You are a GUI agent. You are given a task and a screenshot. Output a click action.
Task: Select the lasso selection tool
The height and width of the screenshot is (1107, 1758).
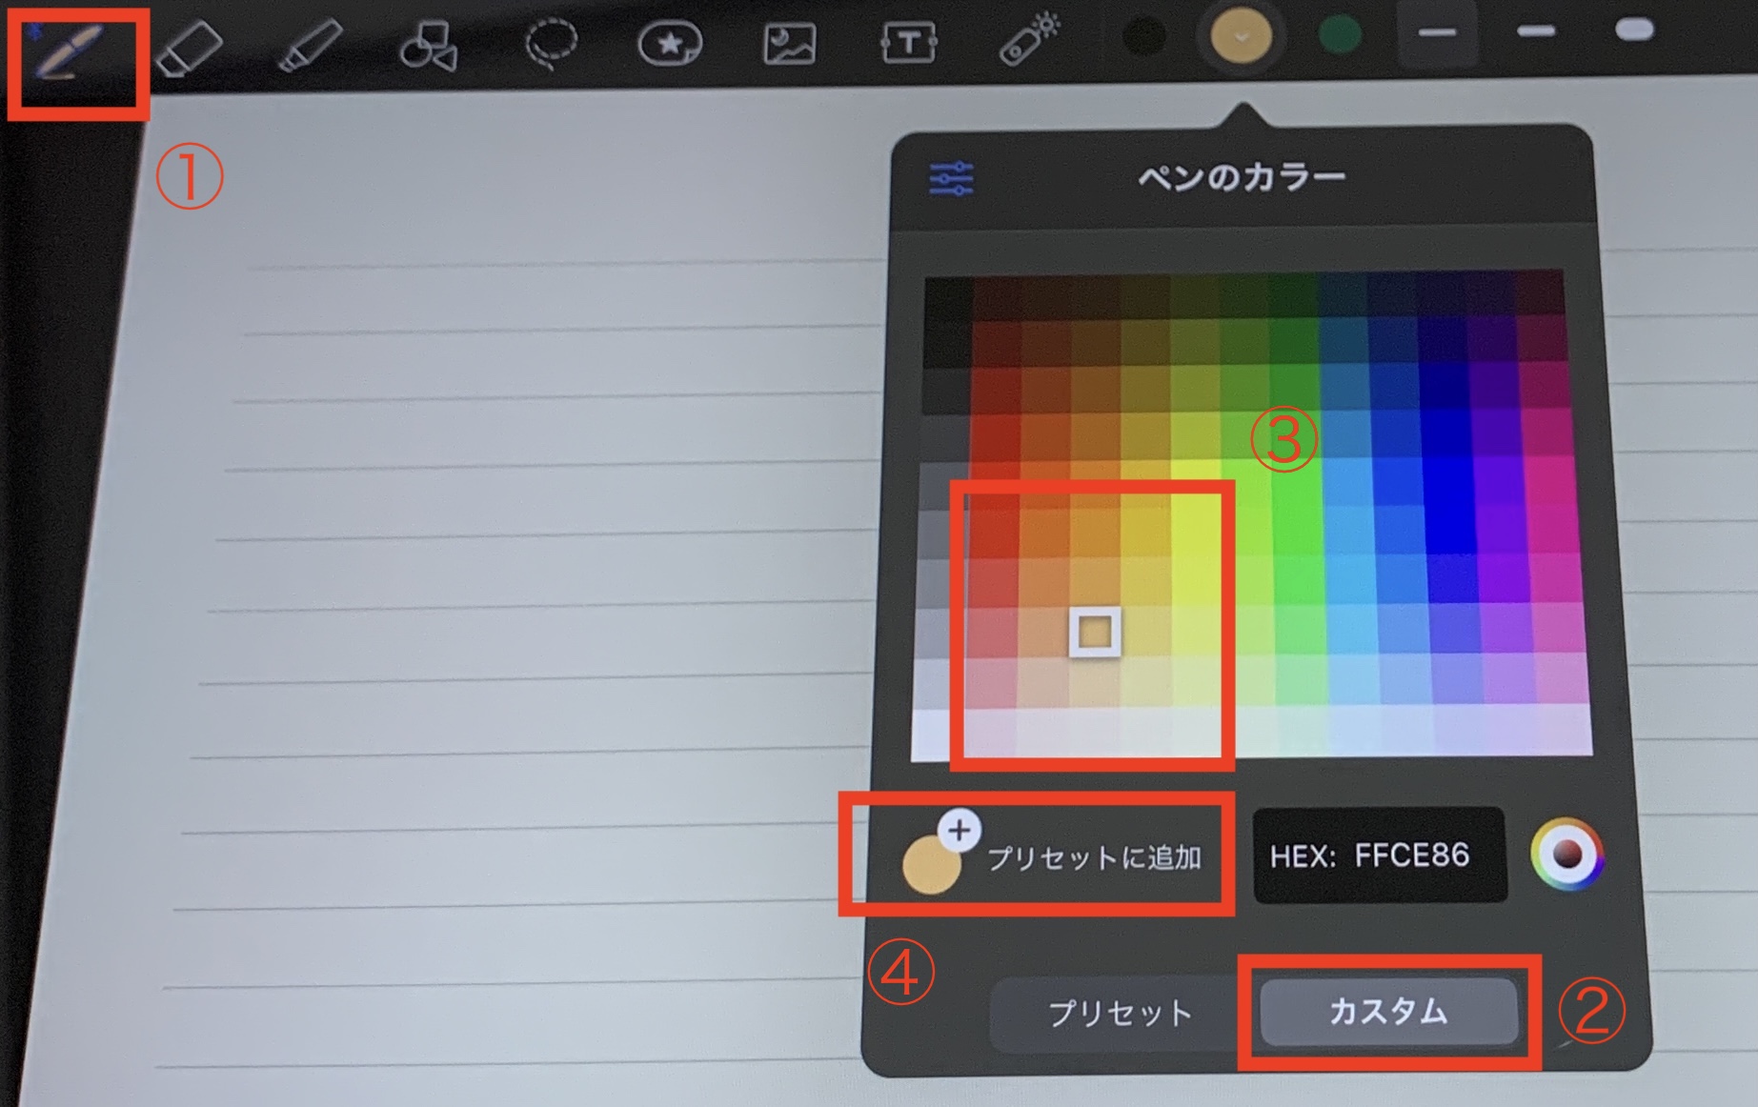tap(553, 44)
